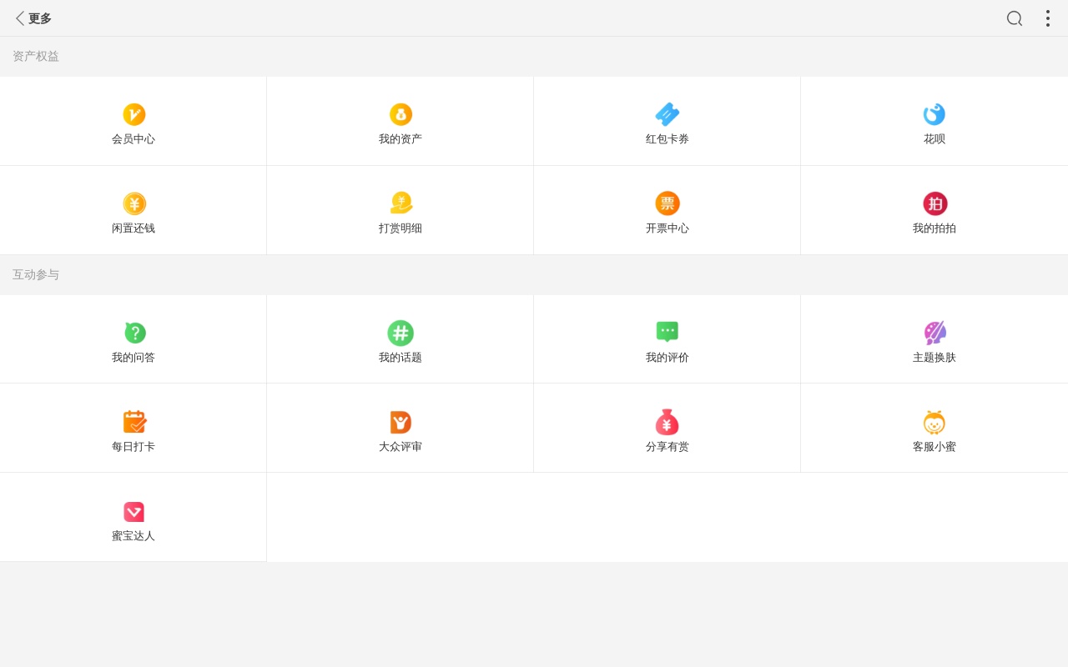1068x667 pixels.
Task: Open 客服小蜜 assistant face icon
Action: pyautogui.click(x=934, y=422)
